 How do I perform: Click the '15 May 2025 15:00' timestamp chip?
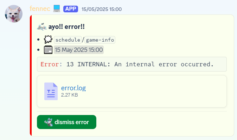tap(79, 50)
